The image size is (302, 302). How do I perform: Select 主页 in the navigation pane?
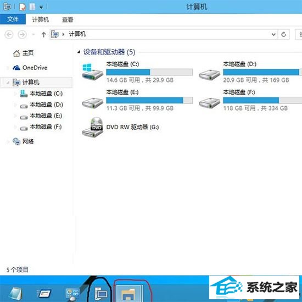click(28, 53)
